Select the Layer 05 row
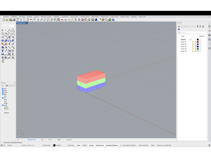 coord(192,51)
